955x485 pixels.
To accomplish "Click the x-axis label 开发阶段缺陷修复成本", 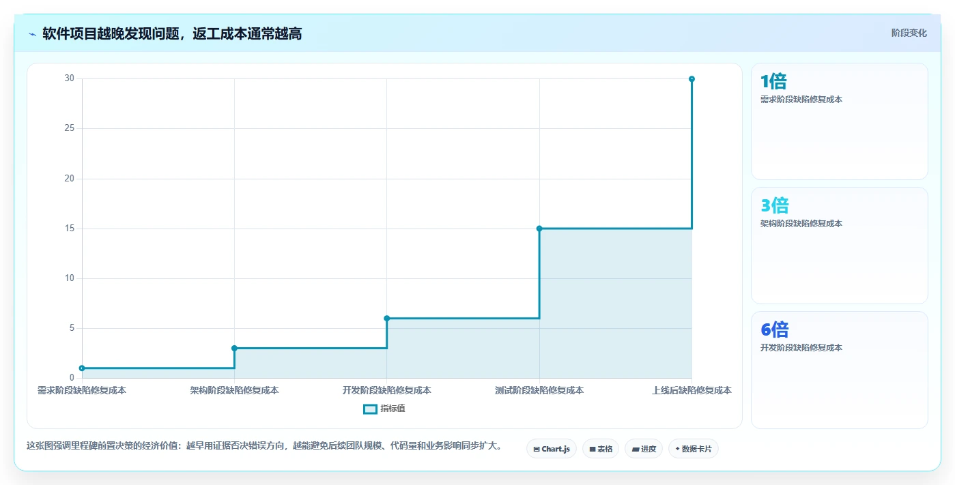I will [x=387, y=391].
